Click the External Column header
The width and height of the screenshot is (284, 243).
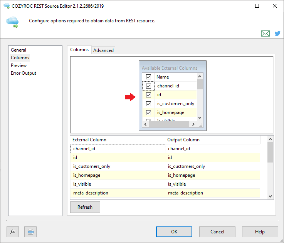pyautogui.click(x=118, y=140)
